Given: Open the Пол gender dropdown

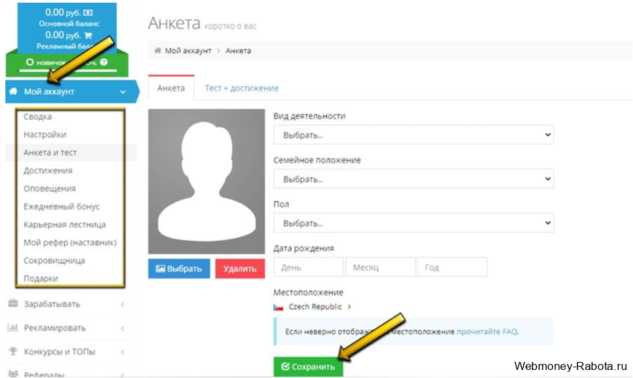Looking at the screenshot, I should click(413, 223).
